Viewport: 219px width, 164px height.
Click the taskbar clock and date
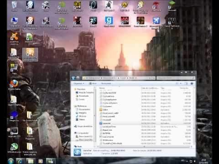(203, 161)
